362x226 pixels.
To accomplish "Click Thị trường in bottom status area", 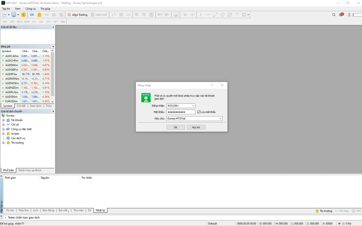I will (x=324, y=211).
